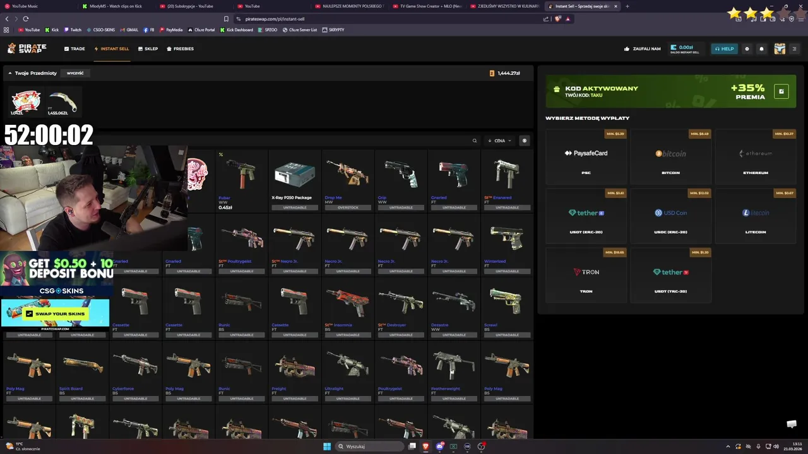Open the SKRYPTY bookmark

point(333,30)
